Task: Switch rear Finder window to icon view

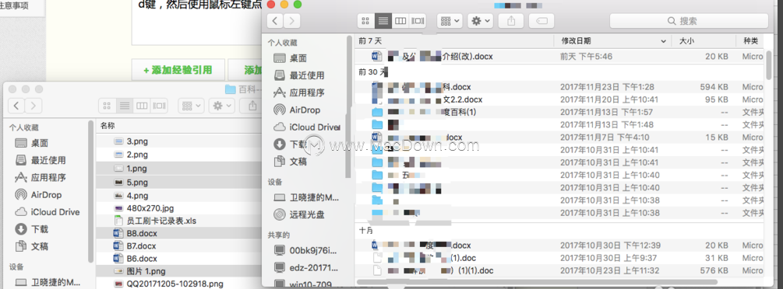Action: coord(107,106)
